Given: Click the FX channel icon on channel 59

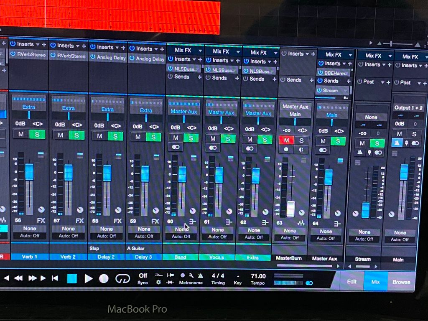Looking at the screenshot, I should (x=155, y=222).
